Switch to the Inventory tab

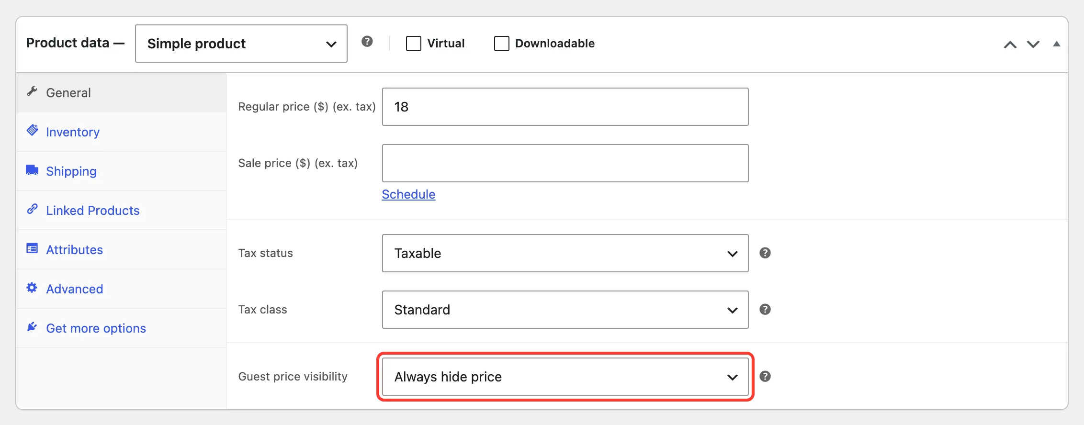click(x=122, y=132)
